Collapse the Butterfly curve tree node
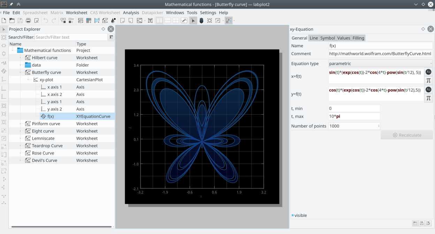 tap(20, 72)
